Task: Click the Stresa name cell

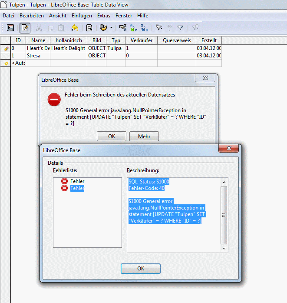Action: 38,56
